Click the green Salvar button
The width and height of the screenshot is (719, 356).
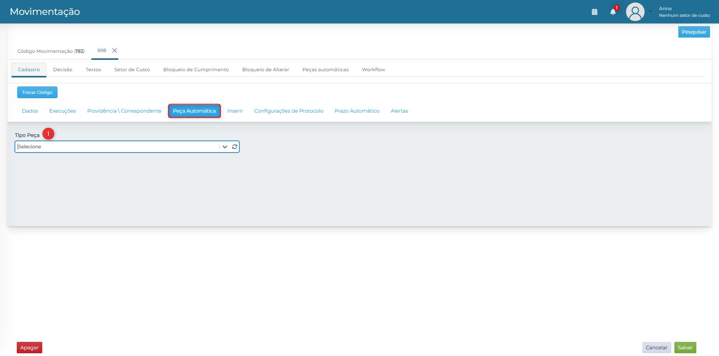tap(685, 348)
